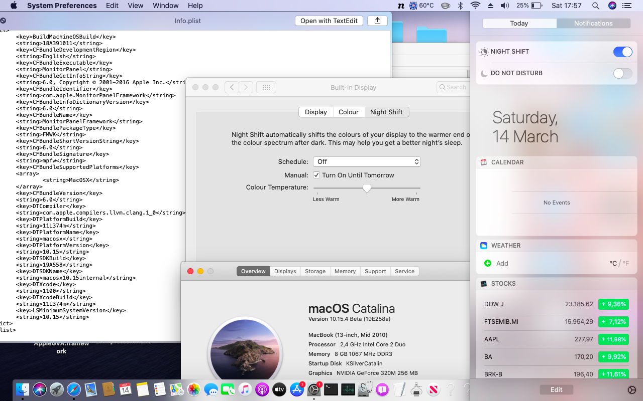Click Open with TextEdit button

coord(329,21)
